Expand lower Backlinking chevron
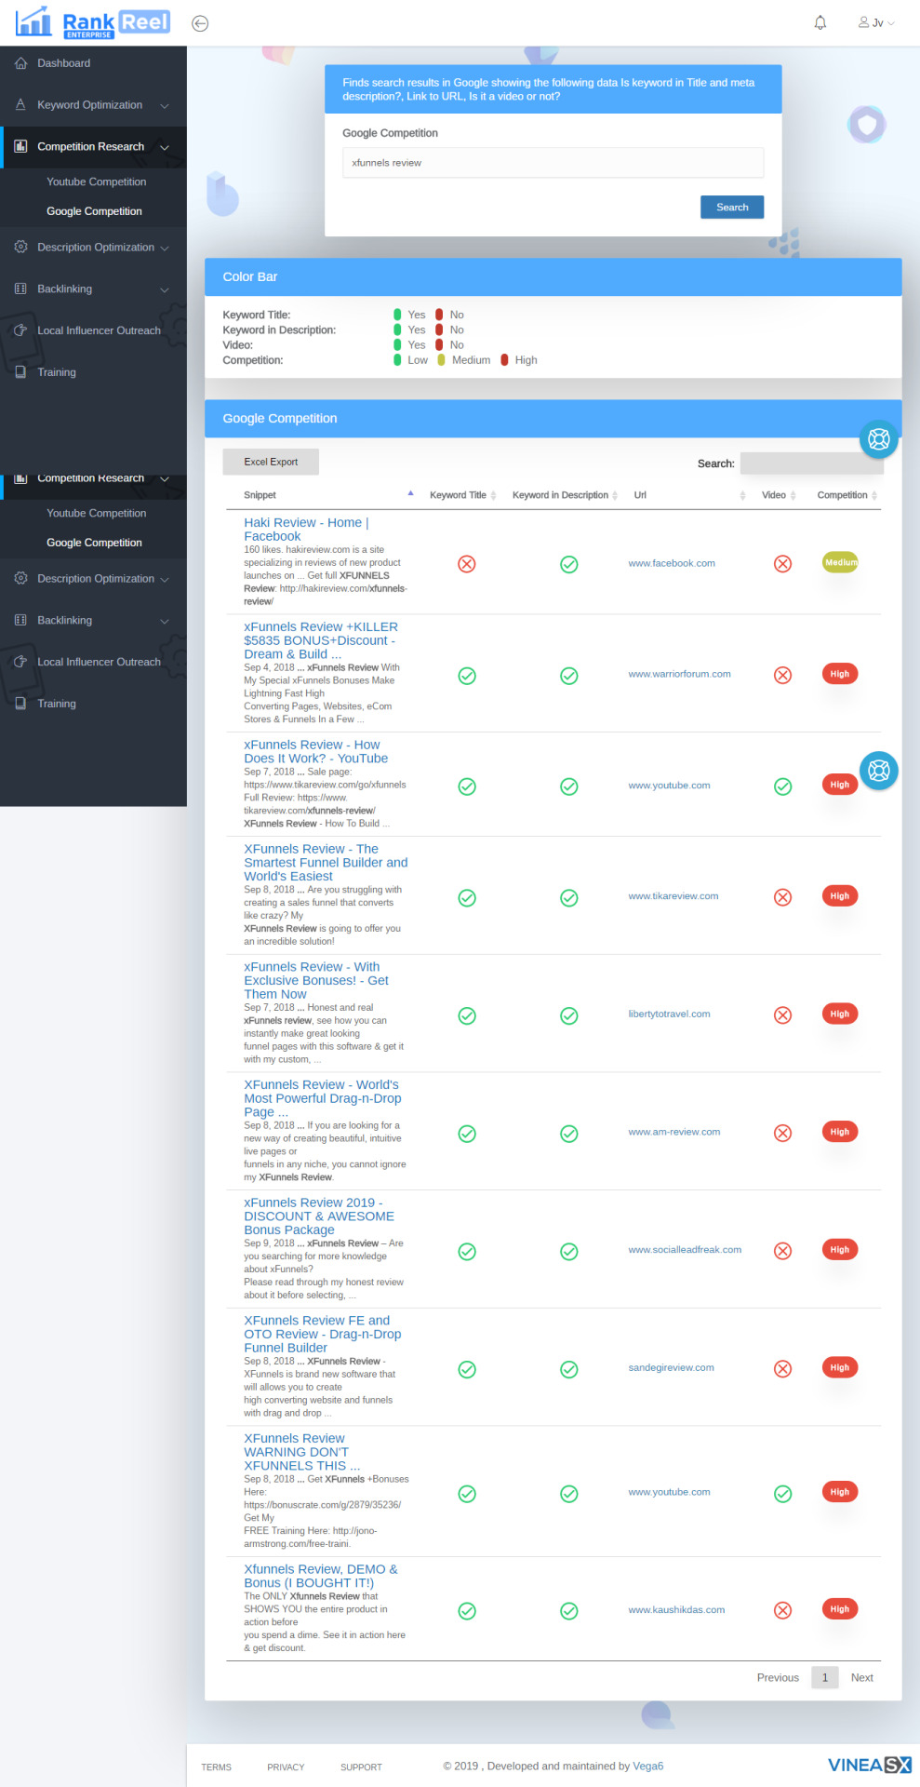Screen dimensions: 920x1787 (x=165, y=621)
